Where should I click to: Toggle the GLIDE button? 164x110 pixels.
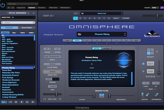(x=150, y=71)
